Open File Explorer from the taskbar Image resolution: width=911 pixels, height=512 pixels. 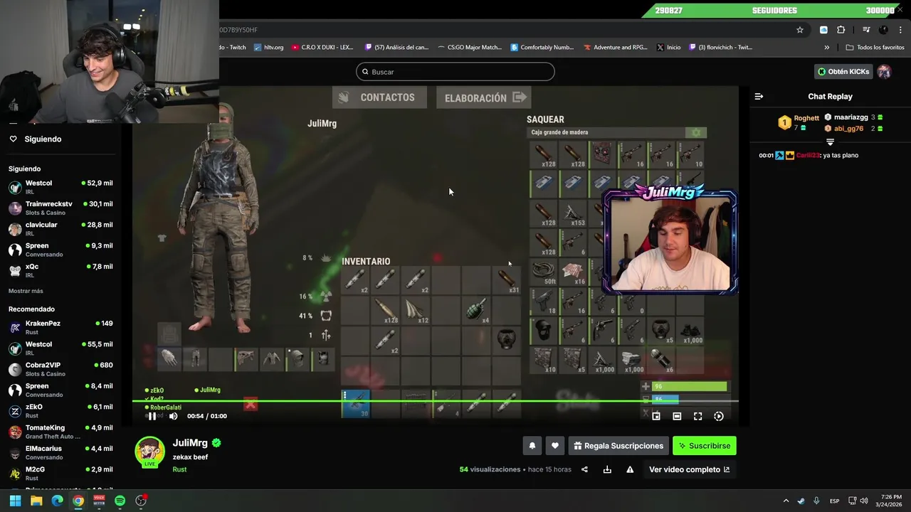[x=36, y=501]
